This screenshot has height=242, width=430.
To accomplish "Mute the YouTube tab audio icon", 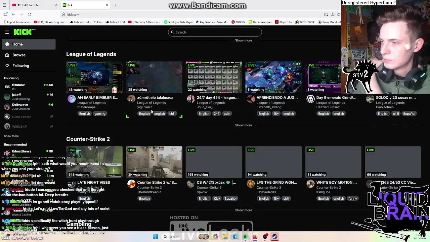I will pyautogui.click(x=18, y=5).
